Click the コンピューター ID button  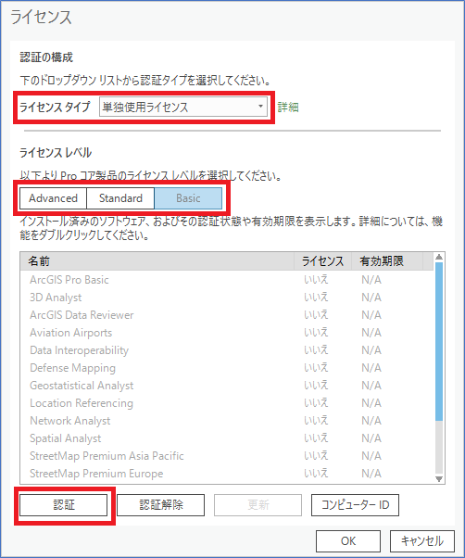point(355,504)
